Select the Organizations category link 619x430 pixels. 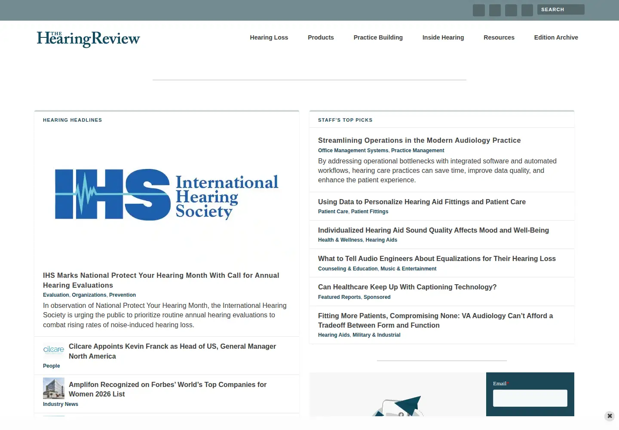[89, 295]
